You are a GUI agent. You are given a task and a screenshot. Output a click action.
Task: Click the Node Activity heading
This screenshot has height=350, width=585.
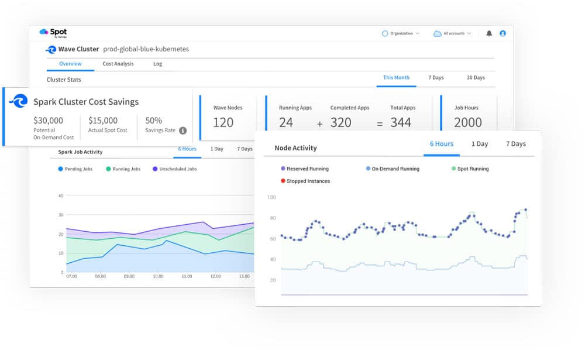click(295, 148)
